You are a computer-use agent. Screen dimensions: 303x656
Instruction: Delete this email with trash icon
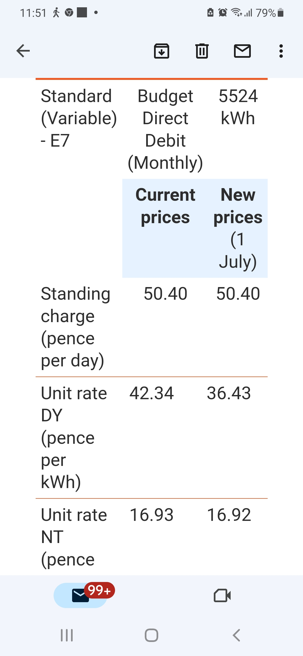[202, 51]
